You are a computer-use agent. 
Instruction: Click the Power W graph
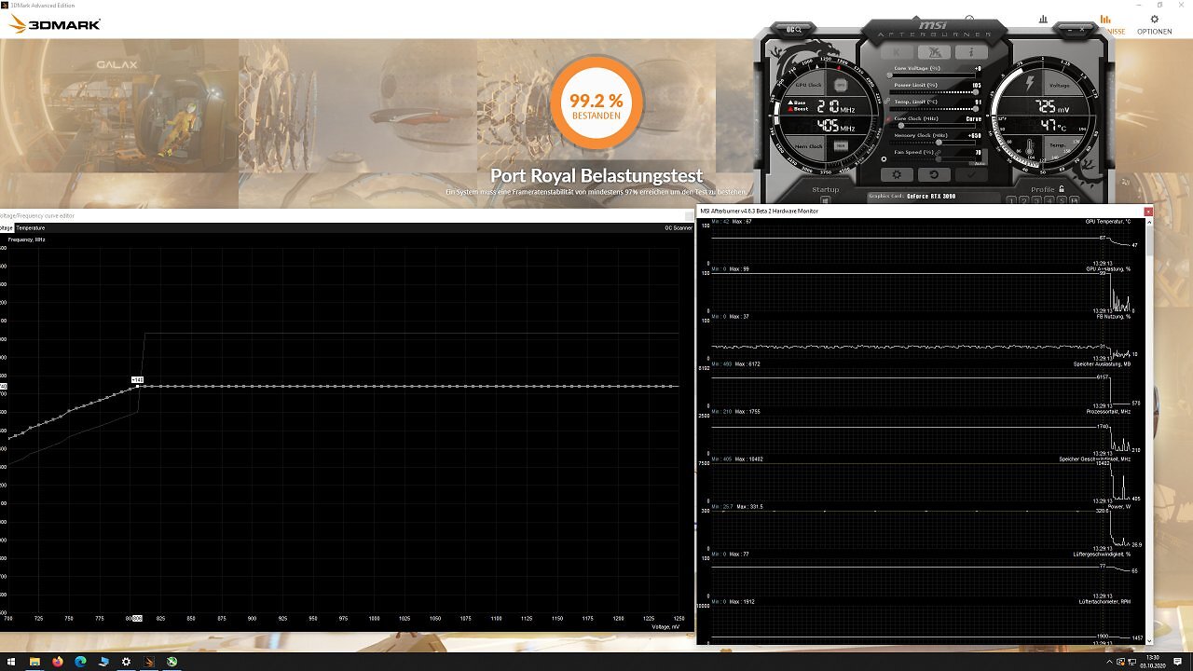(x=921, y=529)
